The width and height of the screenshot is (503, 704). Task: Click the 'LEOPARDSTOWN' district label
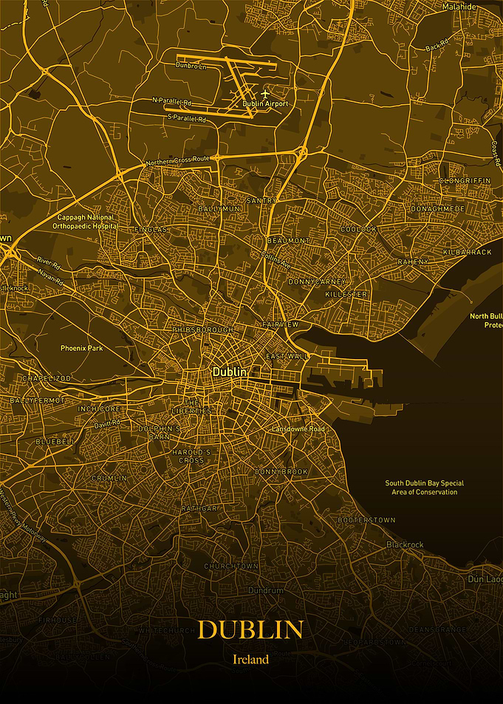click(x=375, y=643)
